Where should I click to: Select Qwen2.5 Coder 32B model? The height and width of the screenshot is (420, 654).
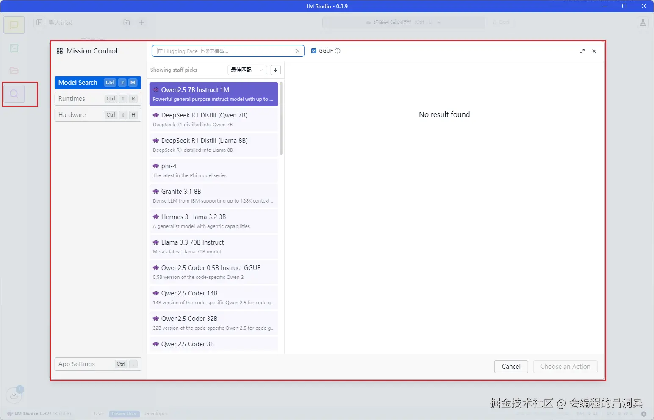pos(214,323)
